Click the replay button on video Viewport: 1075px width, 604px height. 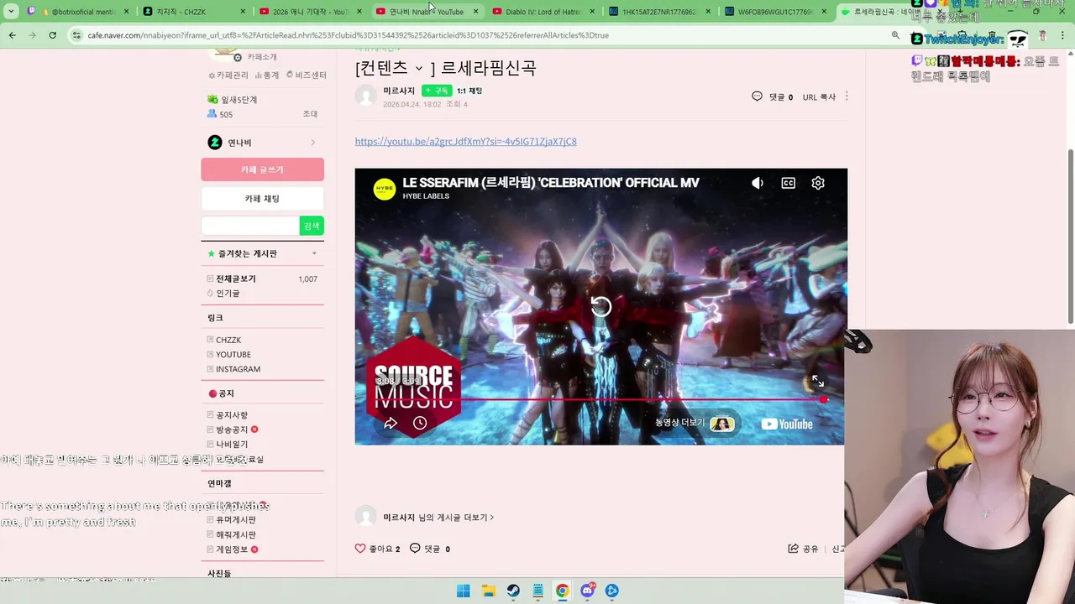coord(600,306)
